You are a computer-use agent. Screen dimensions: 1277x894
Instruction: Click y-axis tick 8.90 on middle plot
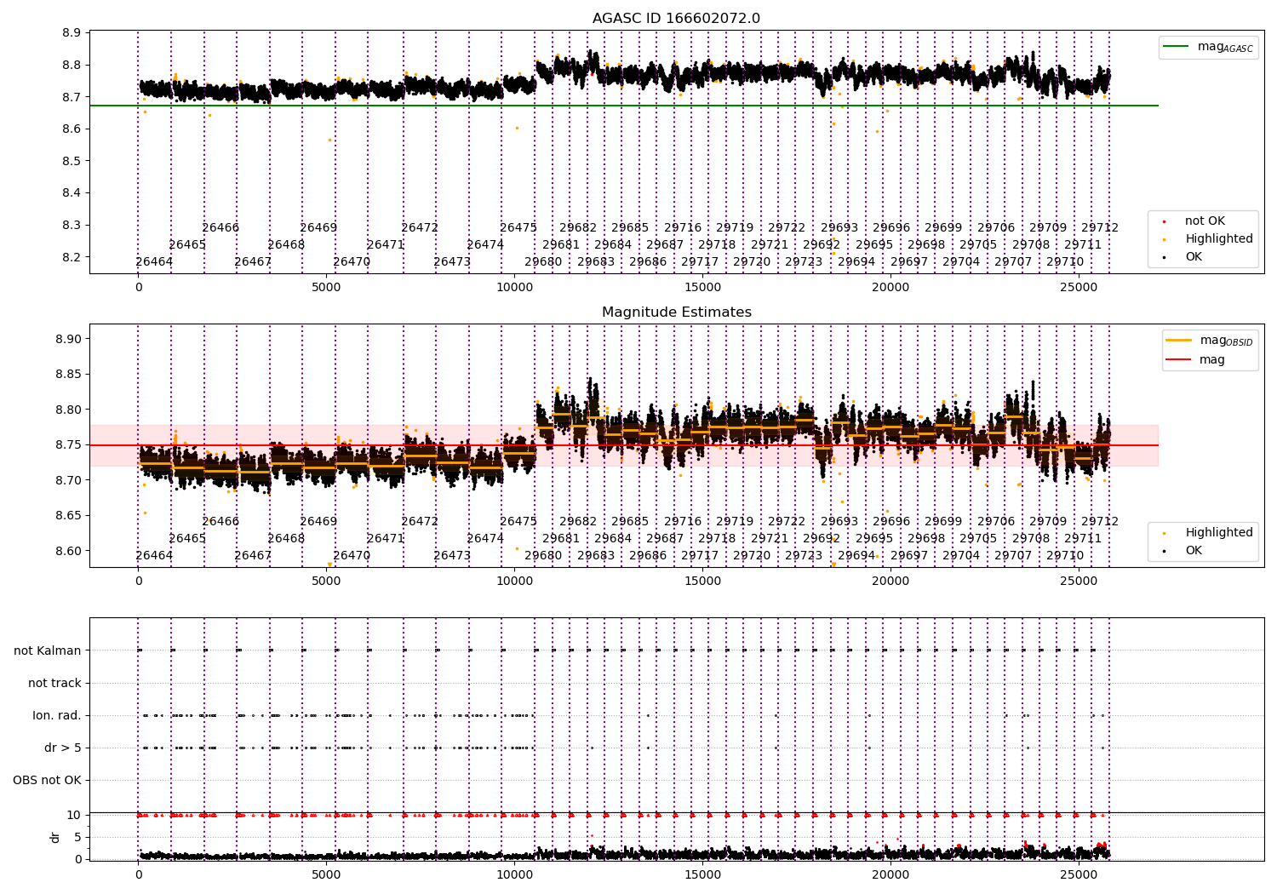(x=68, y=339)
